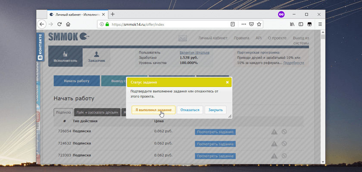Click the SMMOK logo
362x172 pixels.
(x=69, y=37)
